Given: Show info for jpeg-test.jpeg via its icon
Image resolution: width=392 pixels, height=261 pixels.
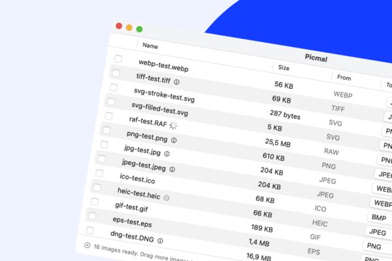Looking at the screenshot, I should [x=172, y=170].
